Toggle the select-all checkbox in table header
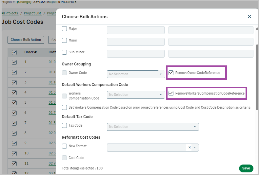This screenshot has height=175, width=259. (x=14, y=52)
